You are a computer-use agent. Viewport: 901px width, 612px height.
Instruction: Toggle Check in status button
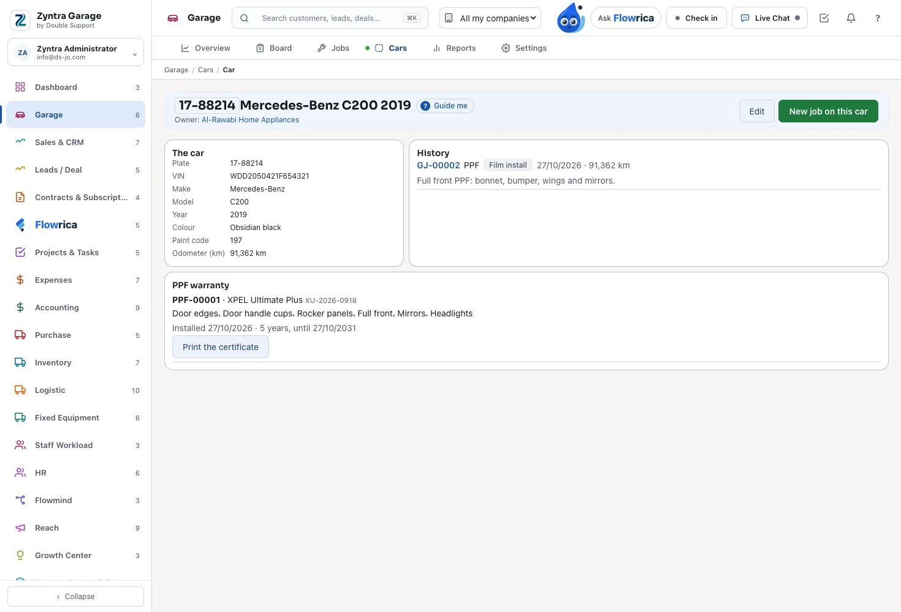[x=696, y=18]
